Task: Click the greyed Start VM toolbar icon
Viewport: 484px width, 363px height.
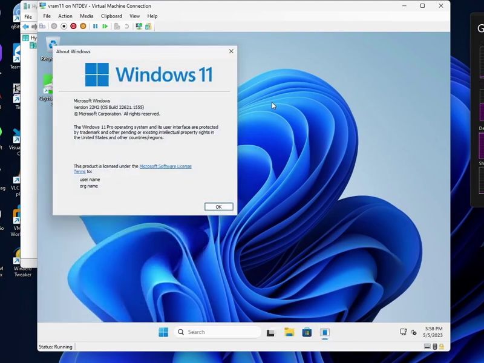Action: [54, 27]
